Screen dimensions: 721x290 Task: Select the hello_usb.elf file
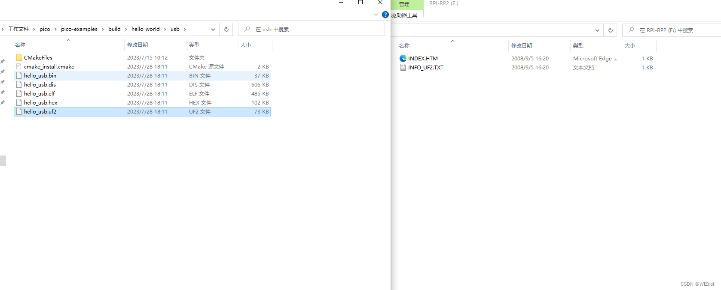(40, 93)
